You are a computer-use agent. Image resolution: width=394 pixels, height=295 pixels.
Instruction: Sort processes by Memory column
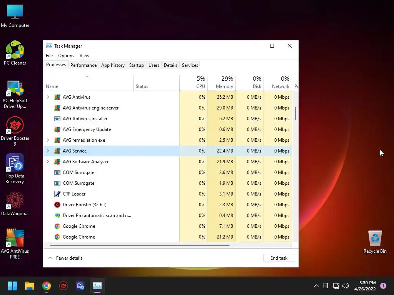tap(222, 83)
